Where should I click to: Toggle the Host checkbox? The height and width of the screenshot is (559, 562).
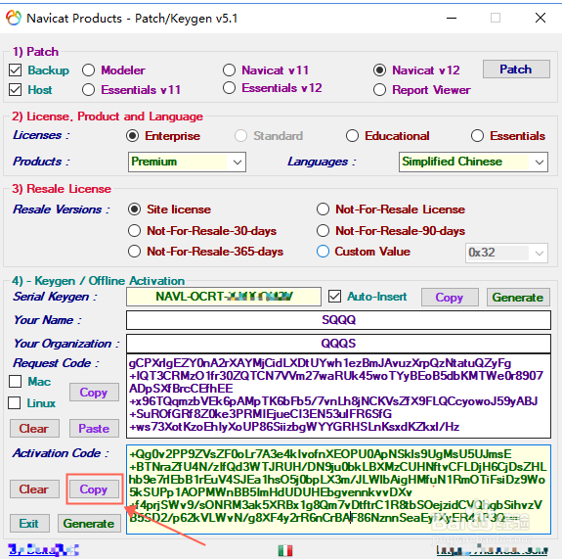coord(15,89)
